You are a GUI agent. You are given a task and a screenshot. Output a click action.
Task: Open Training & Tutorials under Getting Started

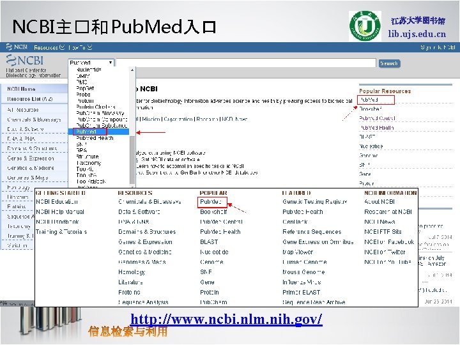61,232
